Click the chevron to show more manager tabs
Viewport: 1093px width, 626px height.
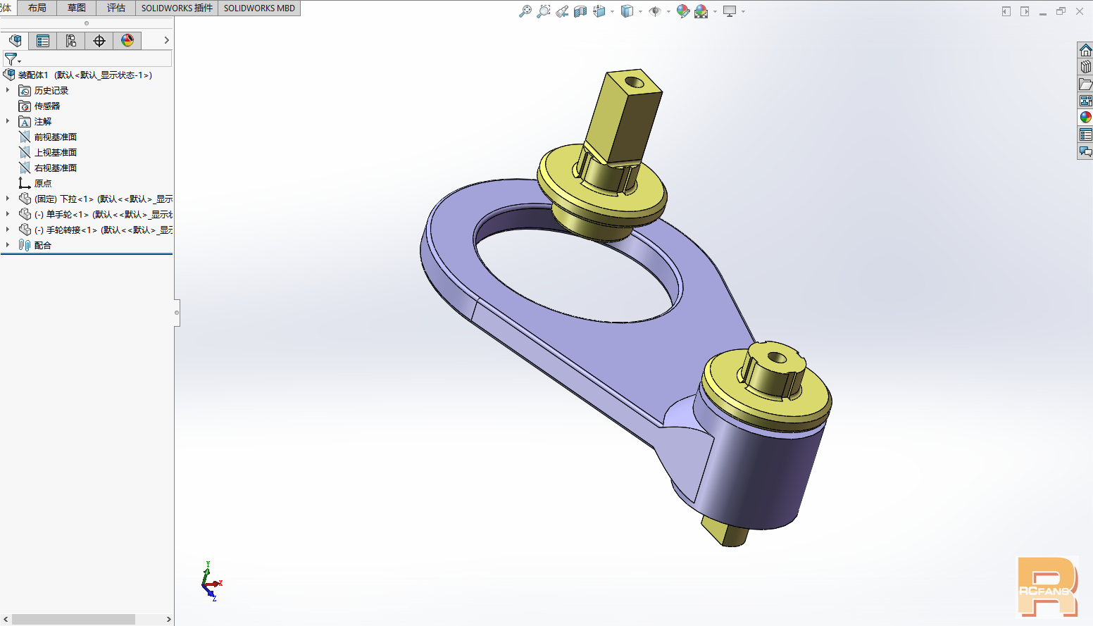[x=166, y=41]
